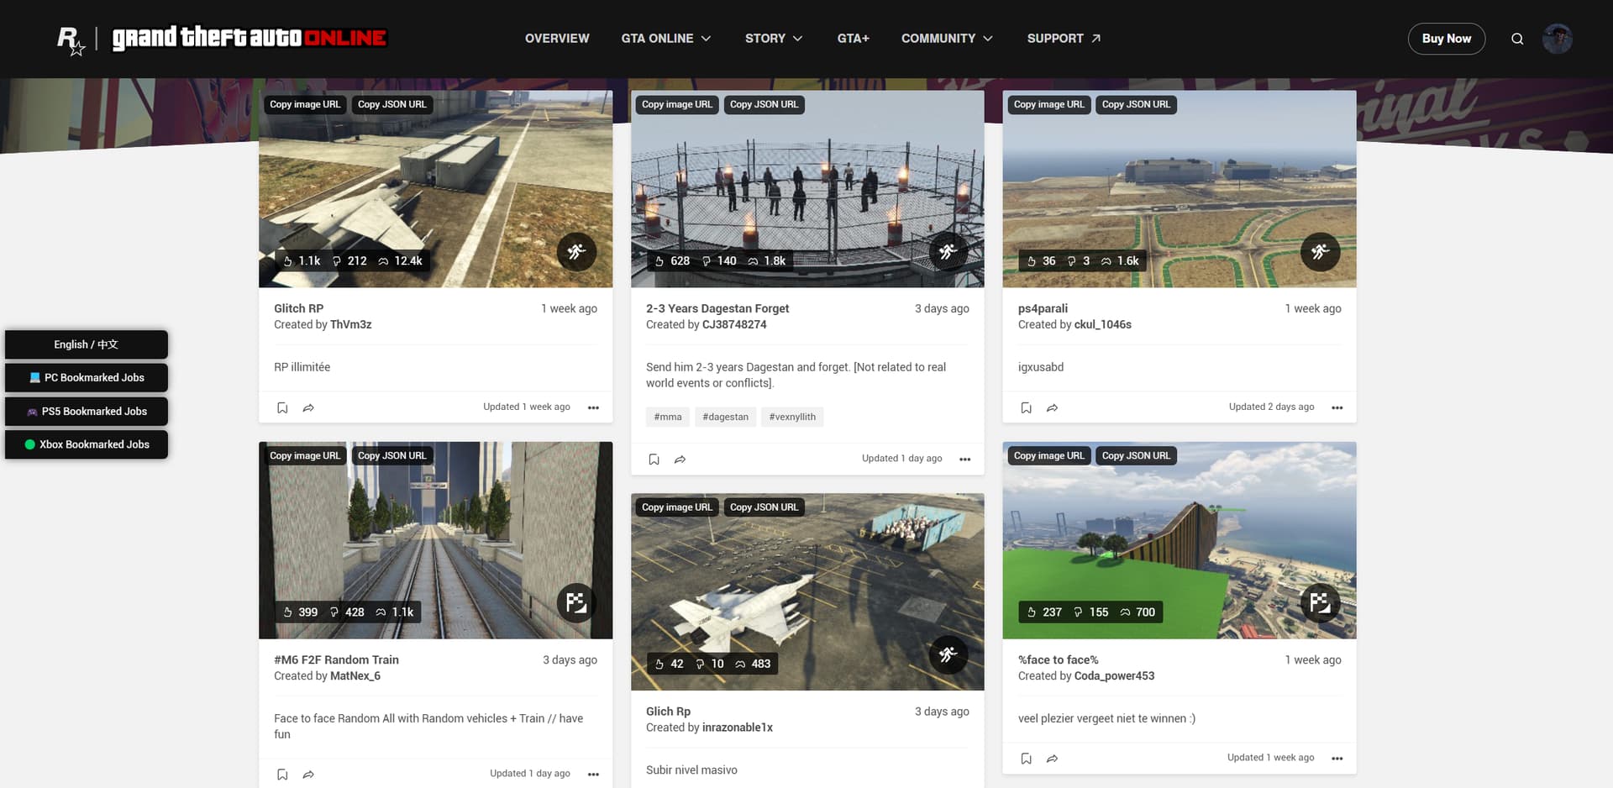Screen dimensions: 1613x788
Task: Open the GTA+ nav item
Action: (853, 39)
